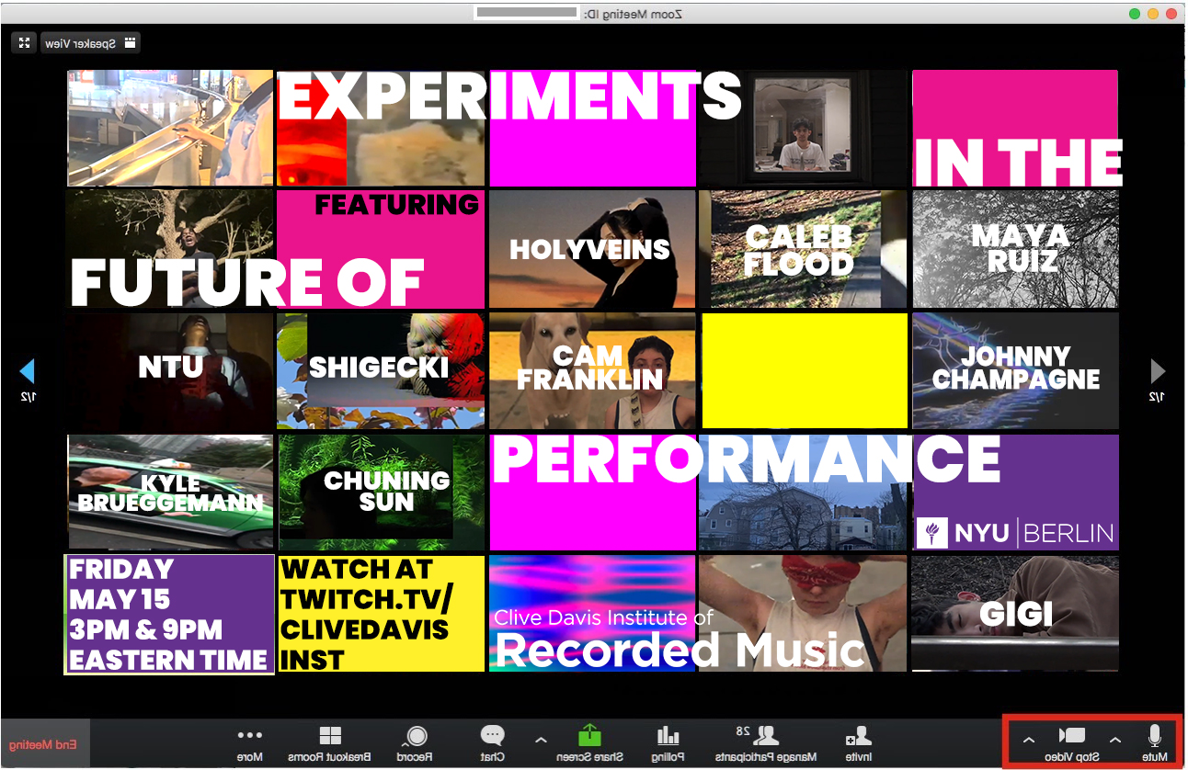Click the green Share Screen icon
1188x770 pixels.
[x=589, y=736]
